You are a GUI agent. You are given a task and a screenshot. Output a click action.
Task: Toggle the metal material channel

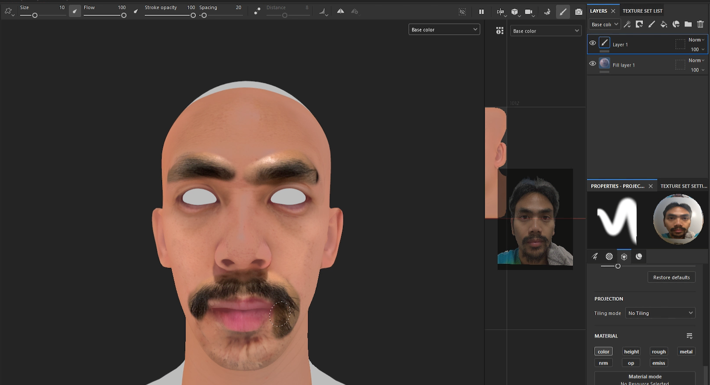pyautogui.click(x=686, y=352)
